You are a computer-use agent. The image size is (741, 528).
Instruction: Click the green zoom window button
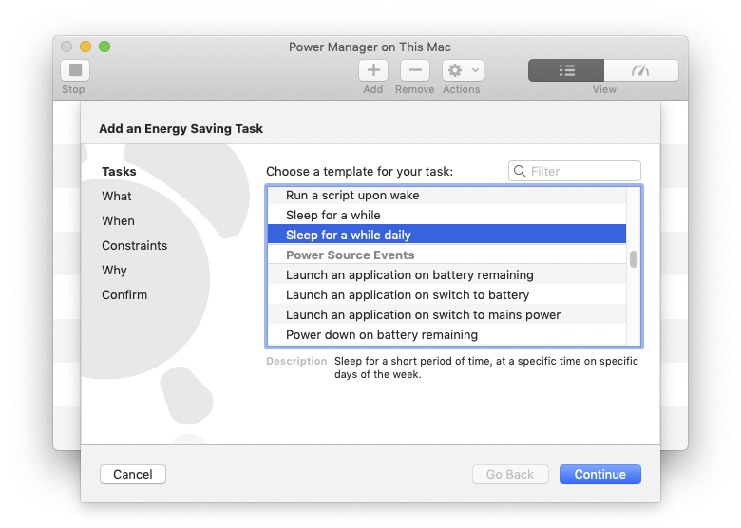coord(104,47)
